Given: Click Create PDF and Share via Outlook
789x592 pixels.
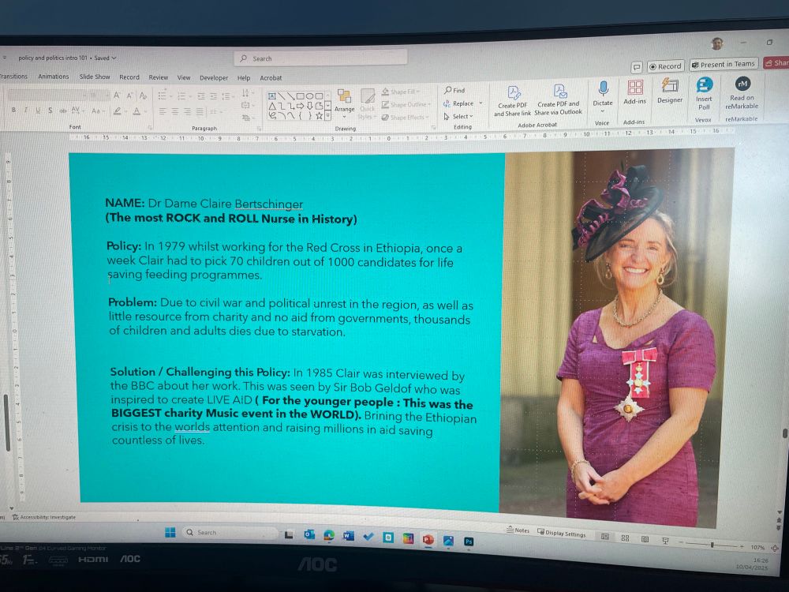Looking at the screenshot, I should tap(559, 99).
